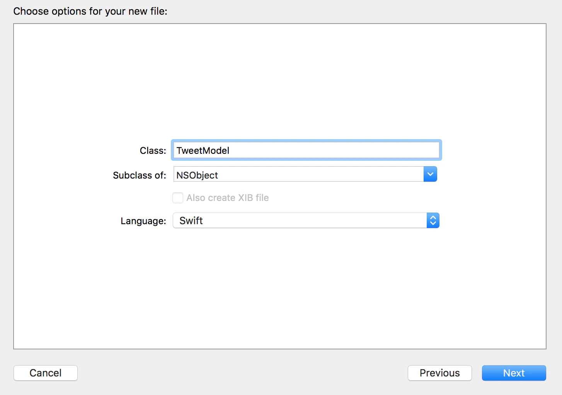Click the "Language:" label

click(x=143, y=221)
